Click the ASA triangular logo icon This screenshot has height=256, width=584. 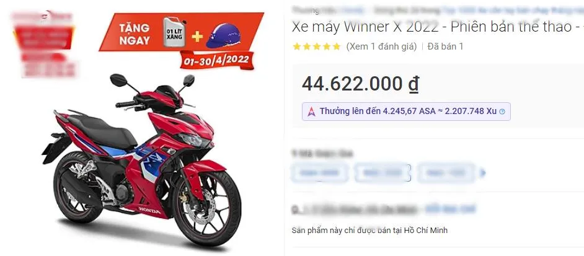[x=311, y=112]
